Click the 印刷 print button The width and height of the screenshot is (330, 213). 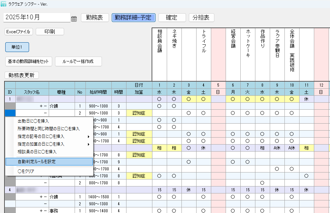click(x=50, y=32)
